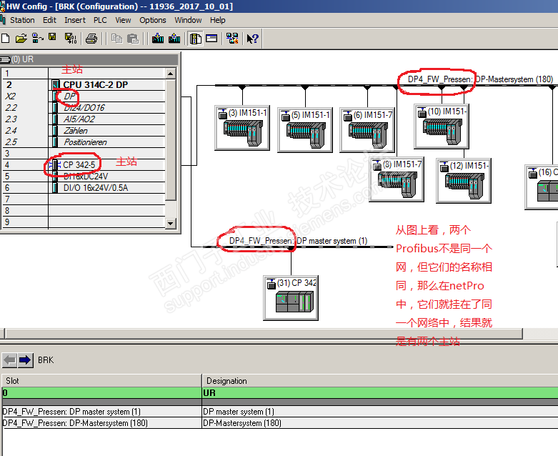Select the (6) IM151-7 station icon
This screenshot has height=456, width=558.
tap(367, 130)
